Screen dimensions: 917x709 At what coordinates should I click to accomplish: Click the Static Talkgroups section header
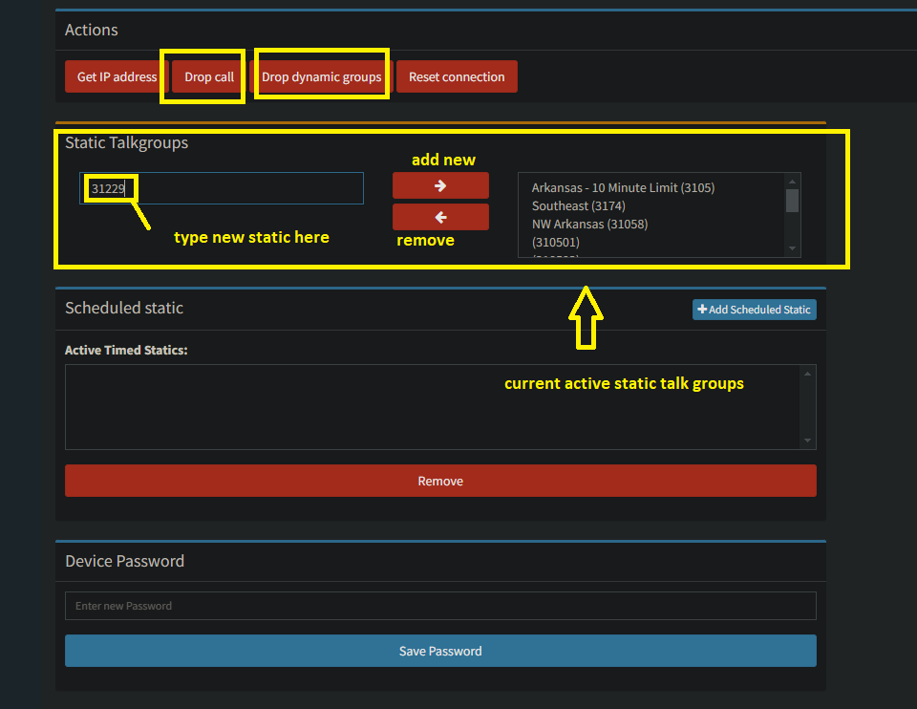click(x=125, y=141)
